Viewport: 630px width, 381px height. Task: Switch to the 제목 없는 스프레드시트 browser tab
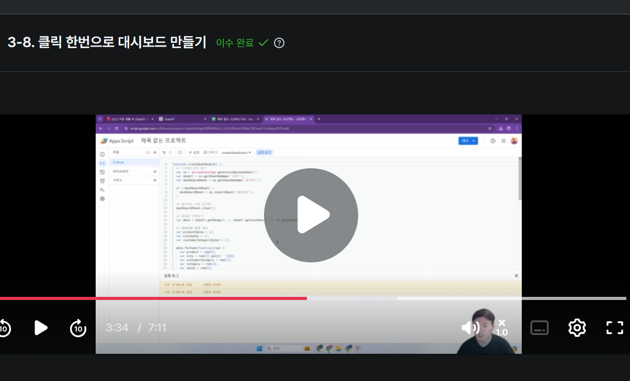click(235, 119)
